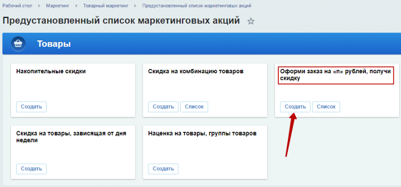Open Список for Скидка на комбинацию товаров
The height and width of the screenshot is (187, 401).
pyautogui.click(x=195, y=107)
